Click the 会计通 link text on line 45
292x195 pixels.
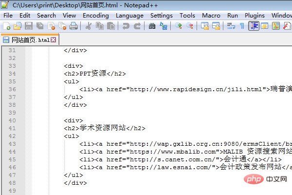pyautogui.click(x=235, y=159)
